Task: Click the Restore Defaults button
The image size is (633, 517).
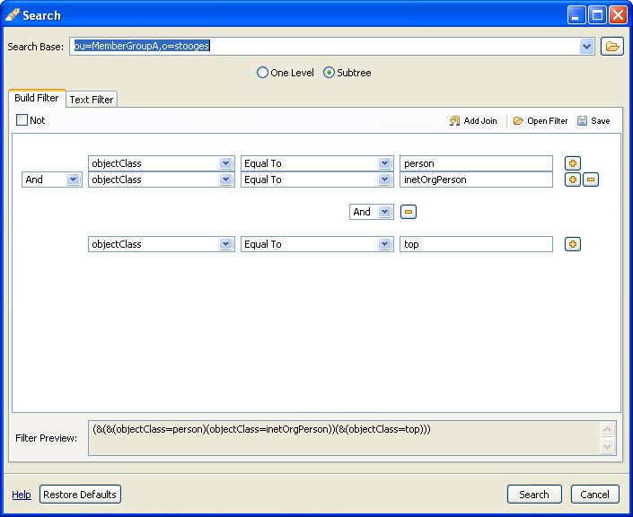Action: click(x=80, y=495)
